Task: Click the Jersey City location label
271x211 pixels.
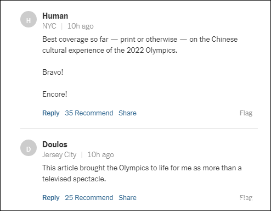Action: point(59,155)
